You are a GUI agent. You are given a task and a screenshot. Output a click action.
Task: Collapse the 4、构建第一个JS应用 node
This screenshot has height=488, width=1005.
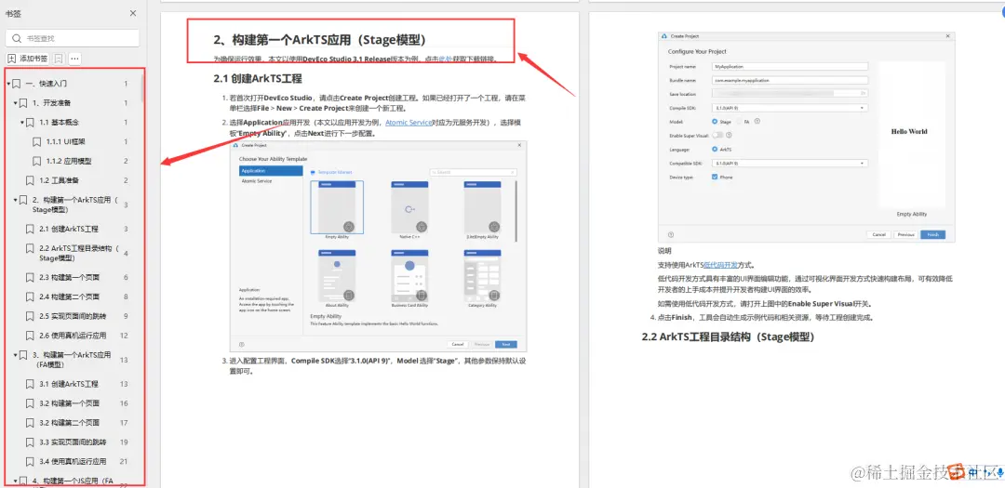(x=16, y=481)
